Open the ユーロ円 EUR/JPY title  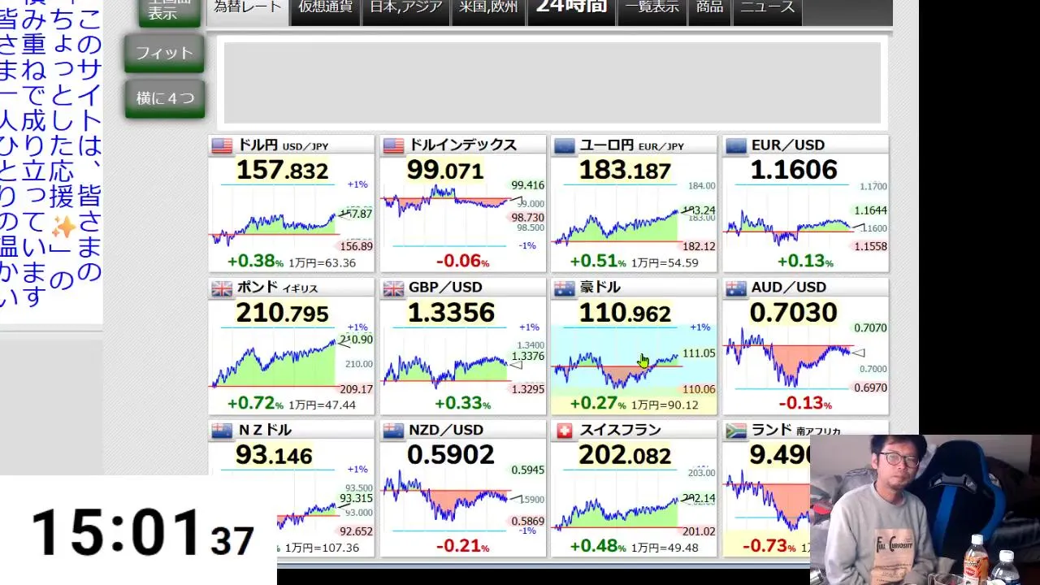(631, 145)
